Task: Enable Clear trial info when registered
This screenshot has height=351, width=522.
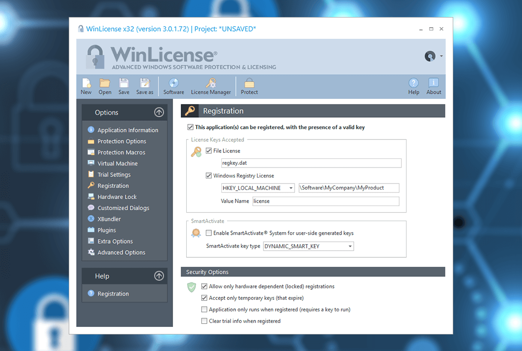Action: [204, 321]
